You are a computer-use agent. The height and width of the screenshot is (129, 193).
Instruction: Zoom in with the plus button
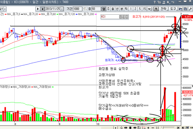[x=148, y=128]
